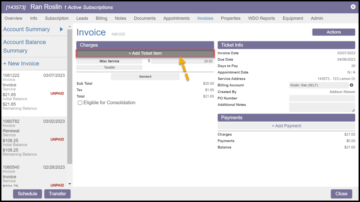Click the Add Payment button
This screenshot has width=360, height=202.
(286, 126)
